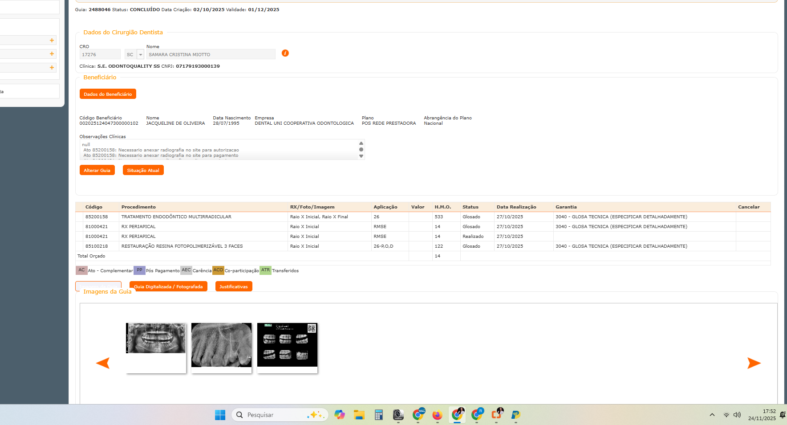Viewport: 787px width, 425px height.
Task: Open Copilot from the taskbar
Action: (340, 415)
